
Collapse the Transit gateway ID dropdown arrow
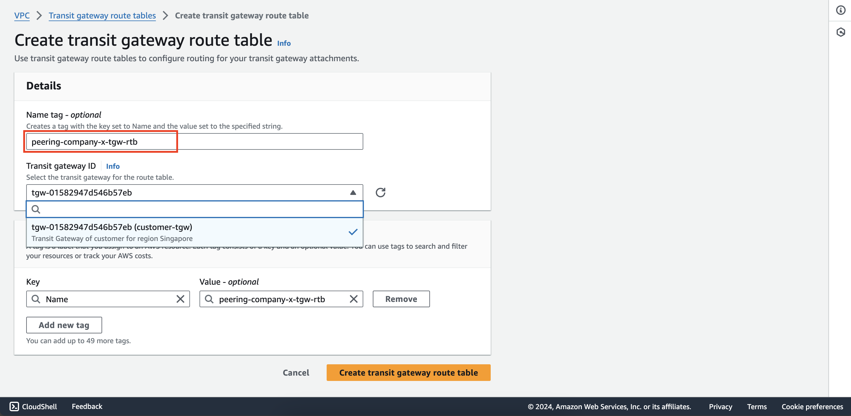(353, 193)
